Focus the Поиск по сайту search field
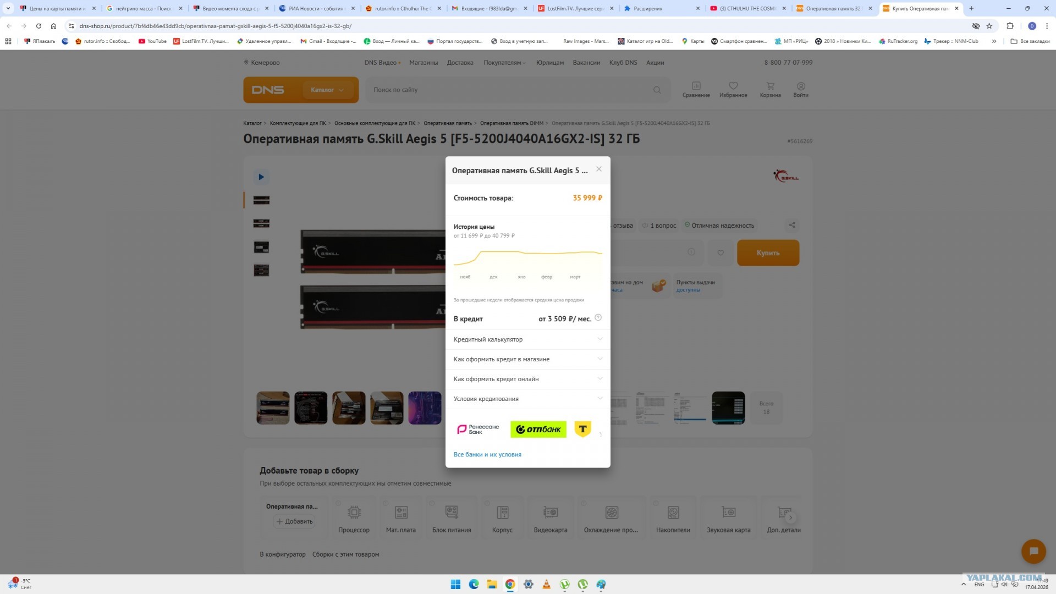This screenshot has width=1056, height=594. pos(510,90)
